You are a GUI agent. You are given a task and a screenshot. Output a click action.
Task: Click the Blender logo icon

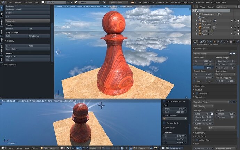[x=133, y=2]
